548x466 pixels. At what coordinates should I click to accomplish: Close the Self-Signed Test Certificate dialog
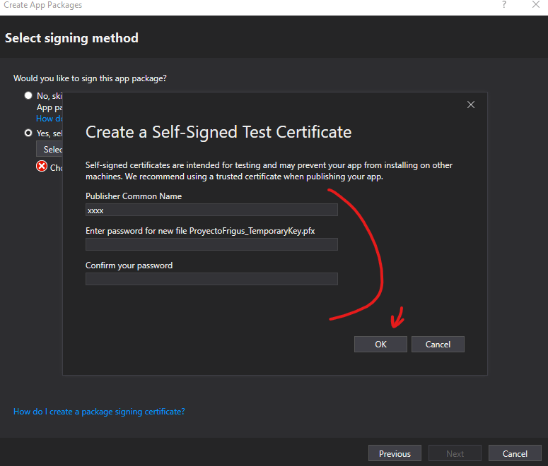tap(471, 104)
